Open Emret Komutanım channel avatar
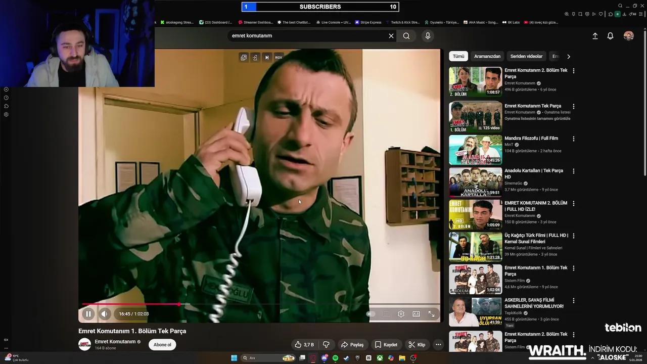The width and height of the screenshot is (647, 364). point(84,344)
